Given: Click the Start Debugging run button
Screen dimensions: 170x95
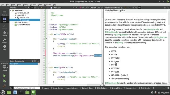Looking at the screenshot, I should tap(5, 81).
